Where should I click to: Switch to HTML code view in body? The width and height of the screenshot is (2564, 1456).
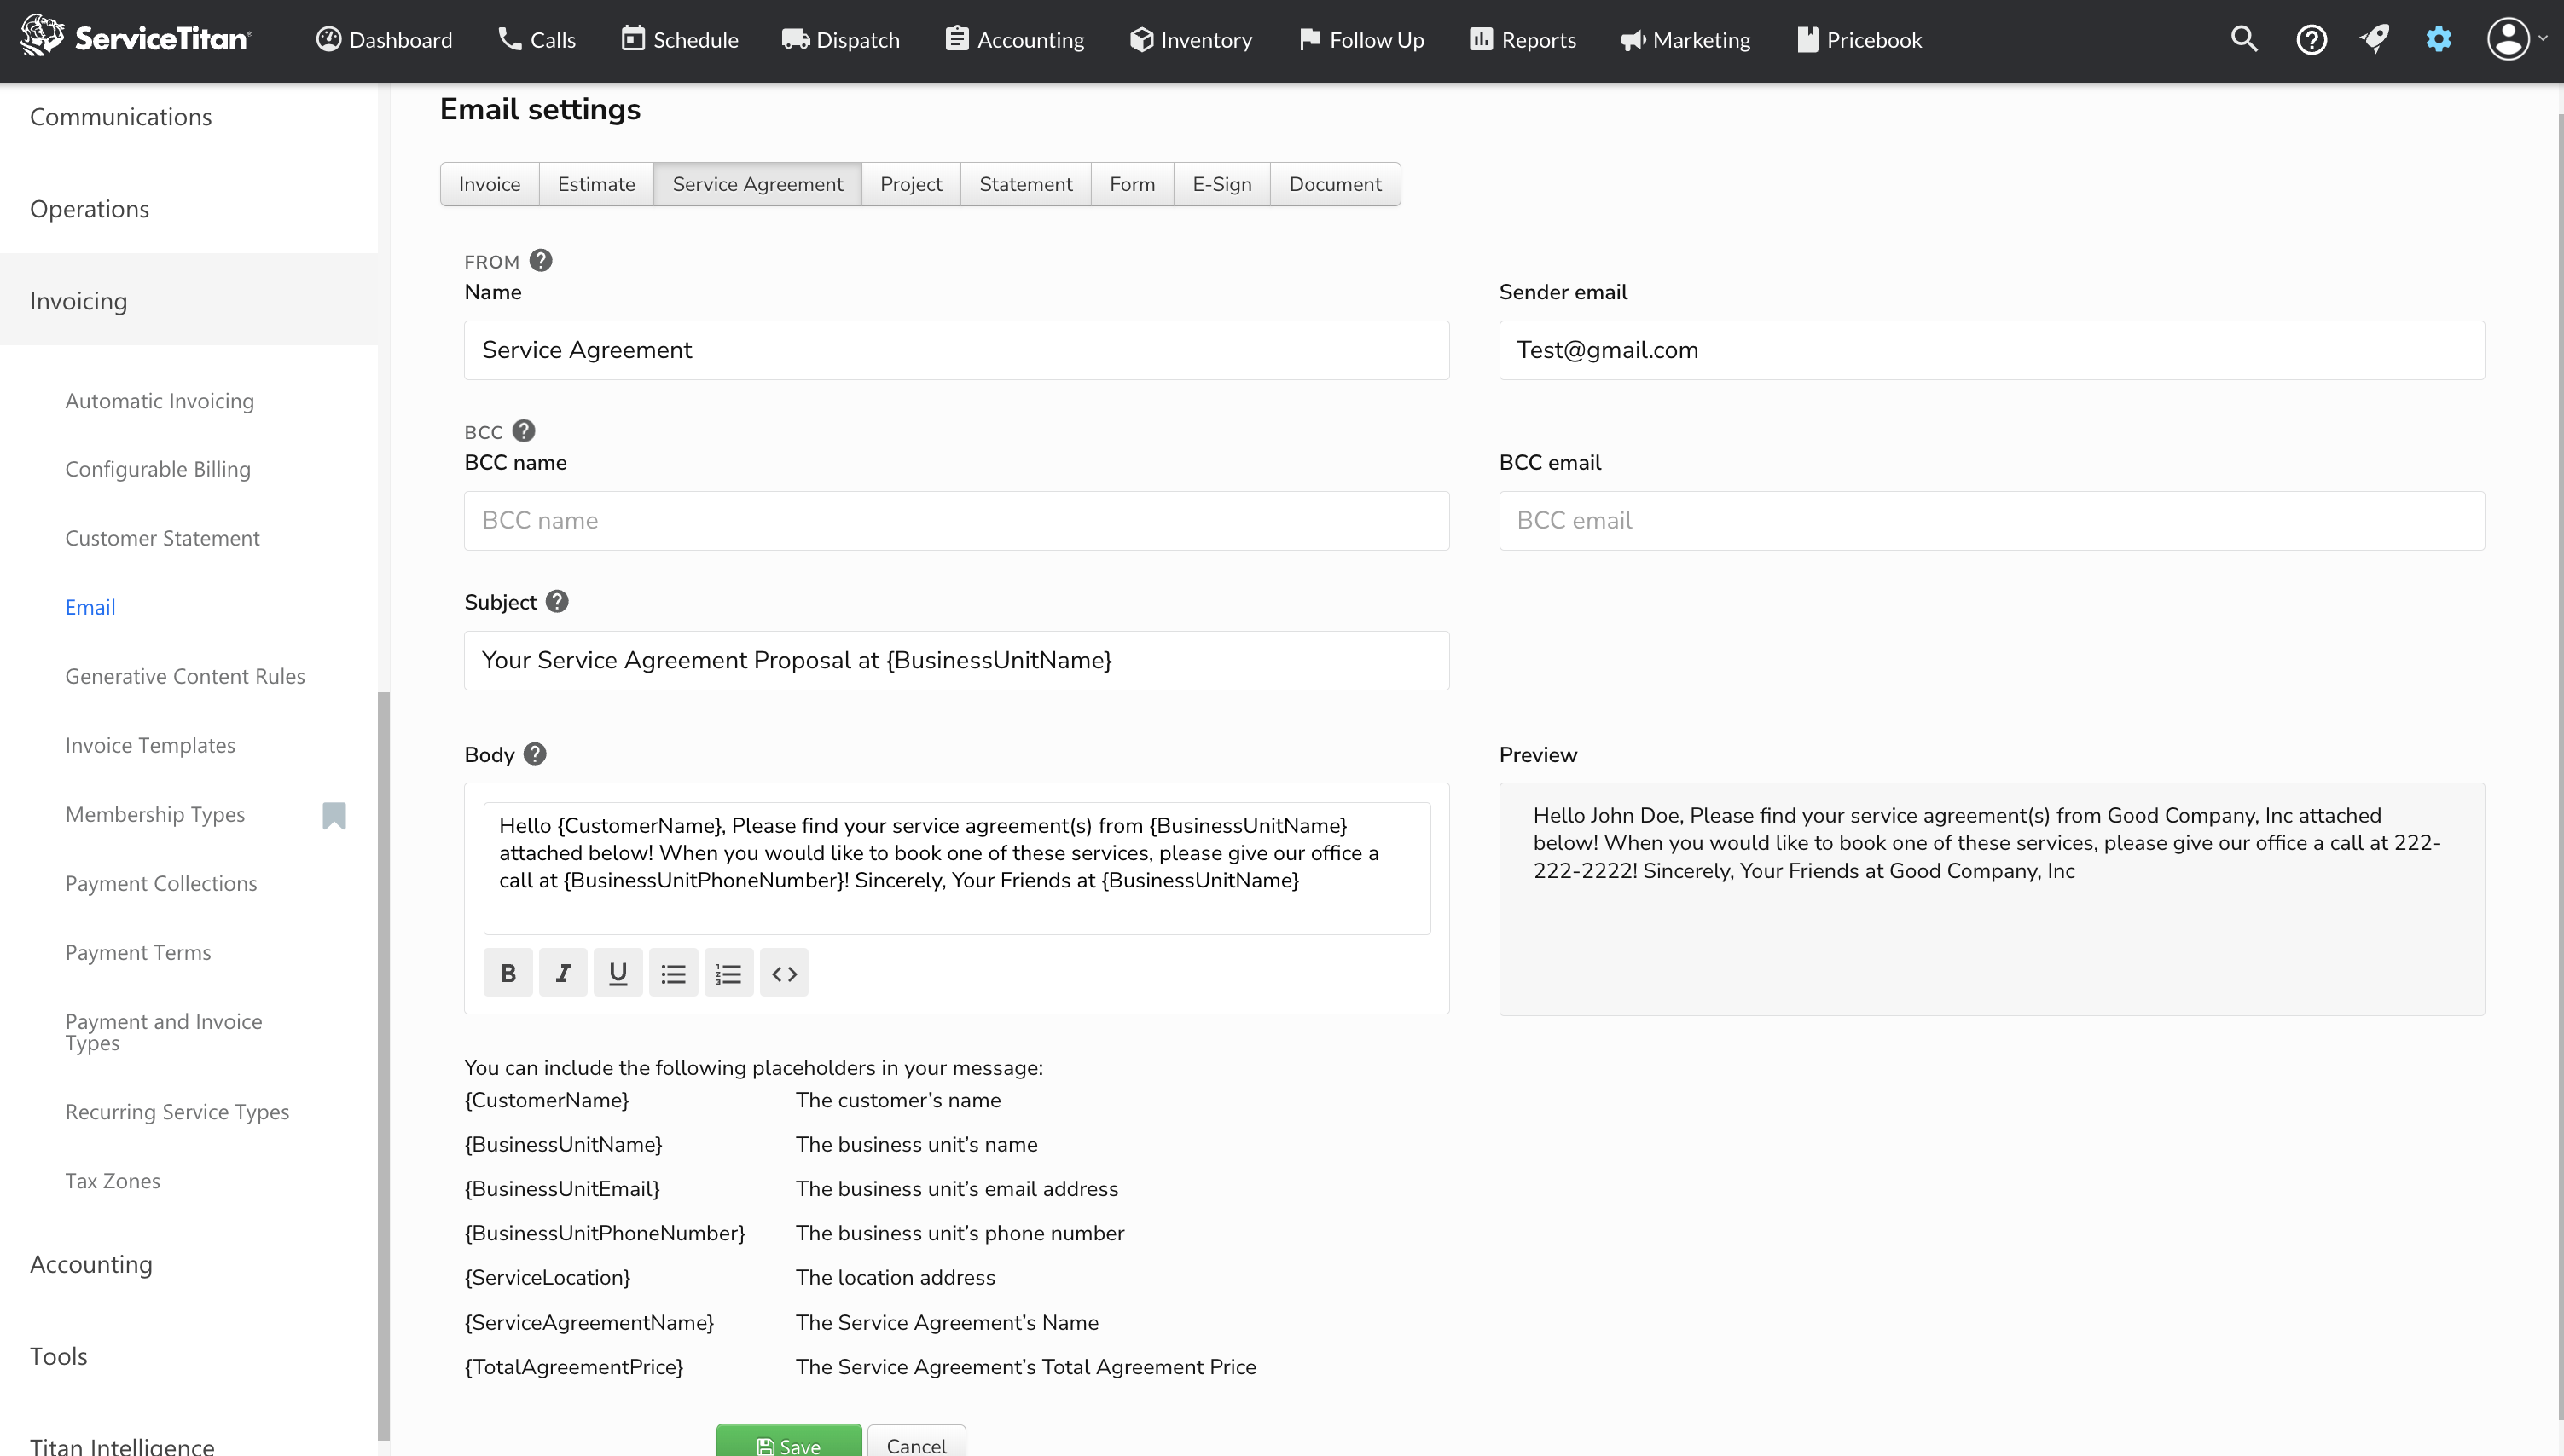785,972
